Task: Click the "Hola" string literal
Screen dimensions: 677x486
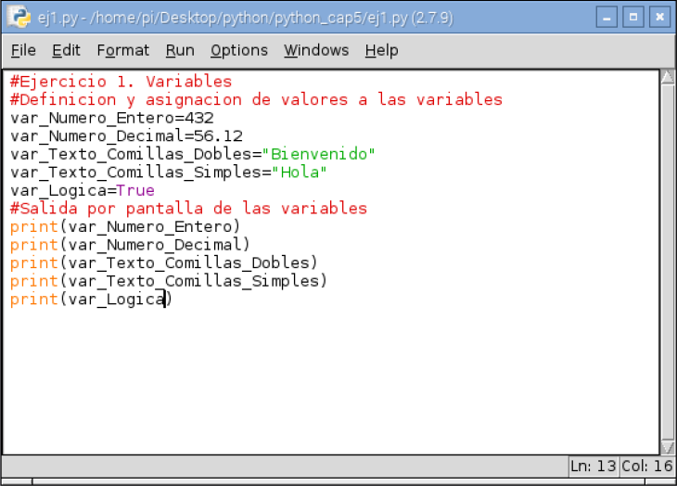Action: click(x=300, y=173)
